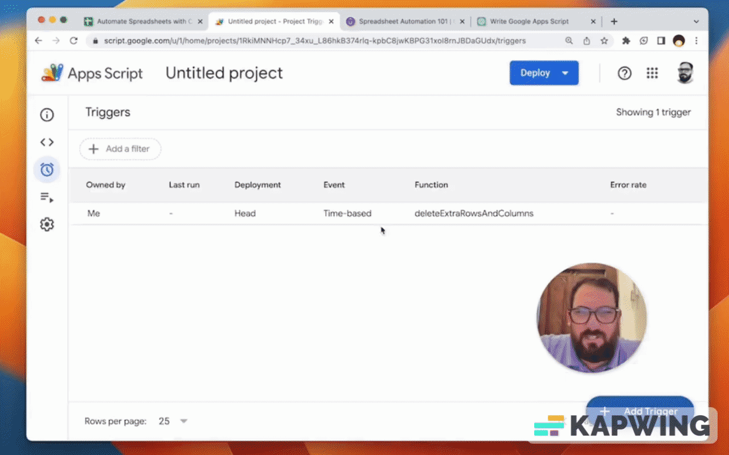The height and width of the screenshot is (455, 729).
Task: Click the Deployment column header
Action: point(257,185)
